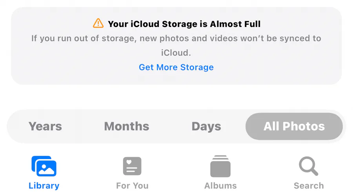Select the Search text label
Image resolution: width=353 pixels, height=192 pixels.
tap(309, 186)
